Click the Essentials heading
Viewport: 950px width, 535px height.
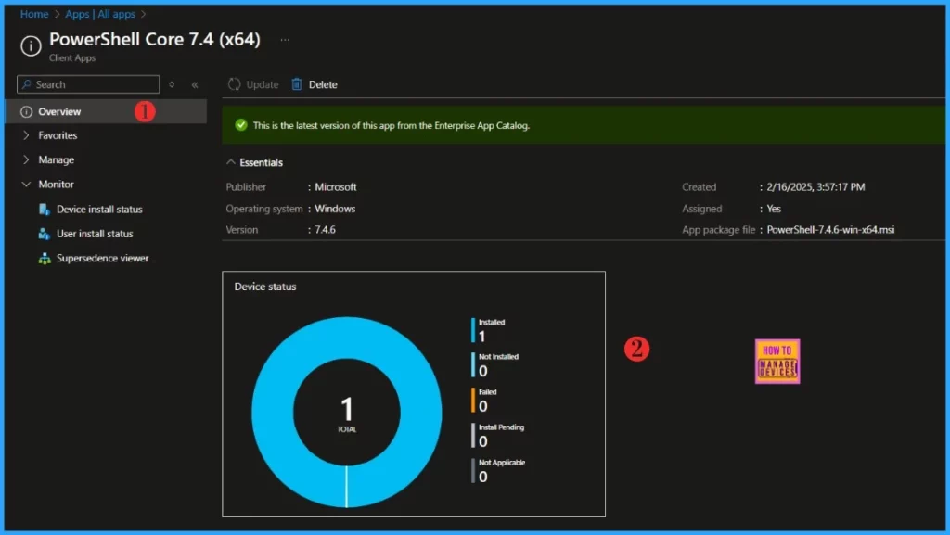click(x=261, y=163)
